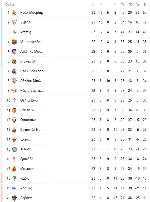Click the ΓΔ goal difference header
This screenshot has width=150, height=202.
tap(137, 4)
